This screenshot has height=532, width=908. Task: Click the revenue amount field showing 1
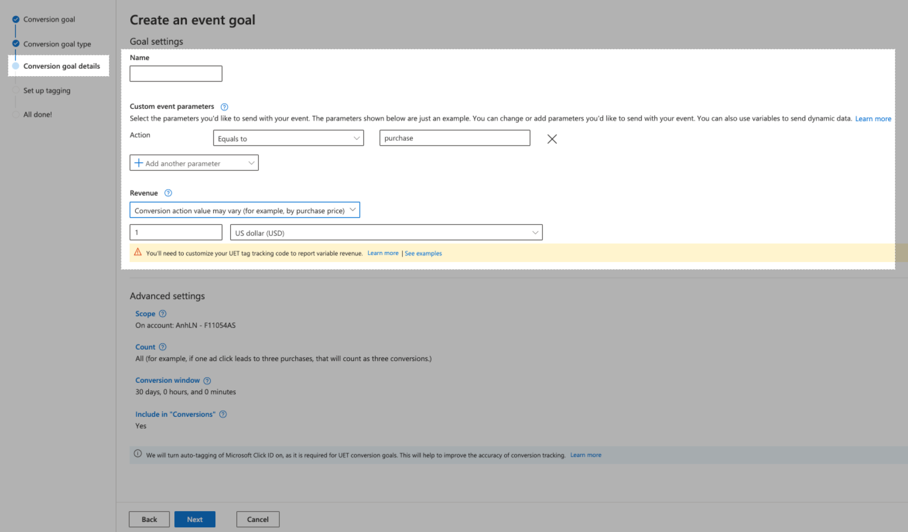click(x=176, y=232)
